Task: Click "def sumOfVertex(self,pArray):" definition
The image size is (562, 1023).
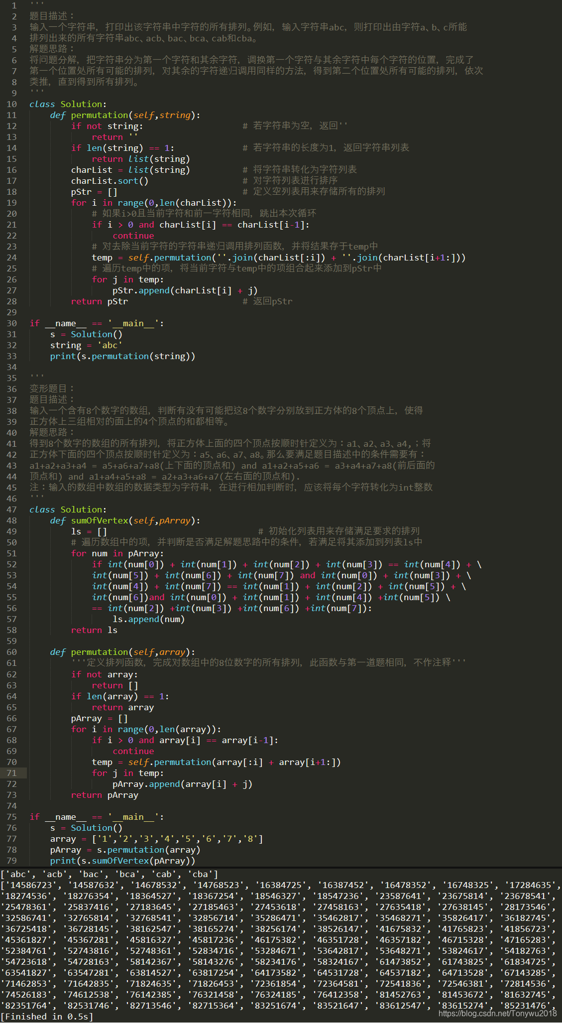Action: [125, 520]
